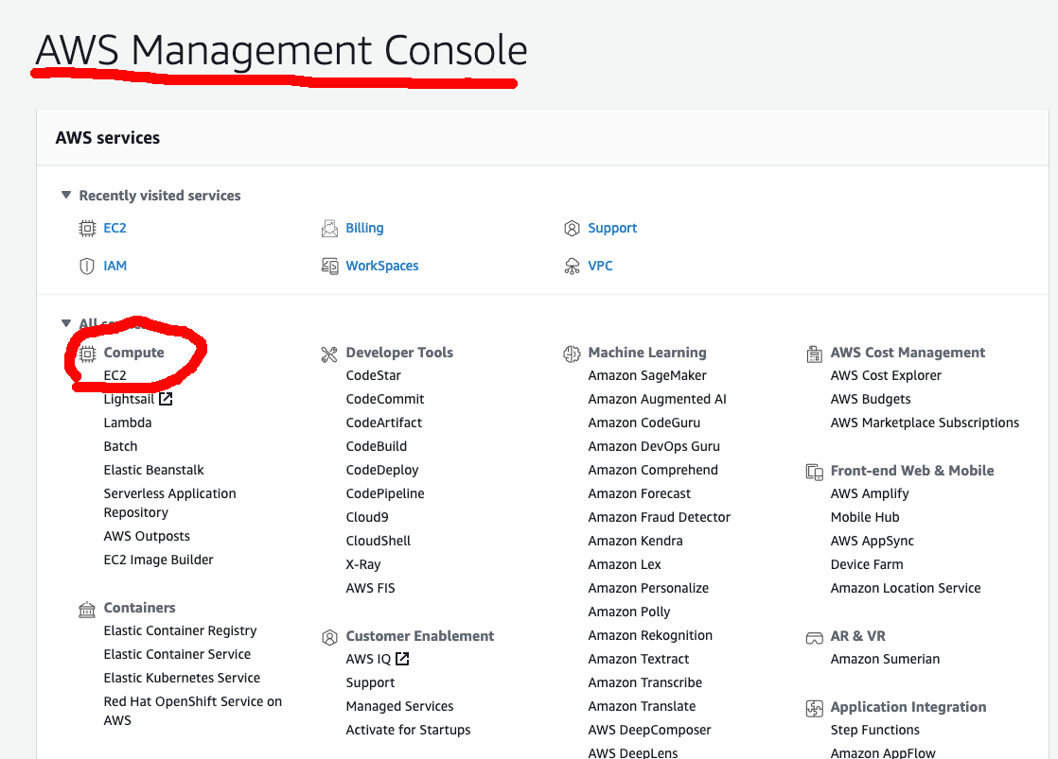Launch Amazon Rekognition service
This screenshot has height=759, width=1058.
650,635
